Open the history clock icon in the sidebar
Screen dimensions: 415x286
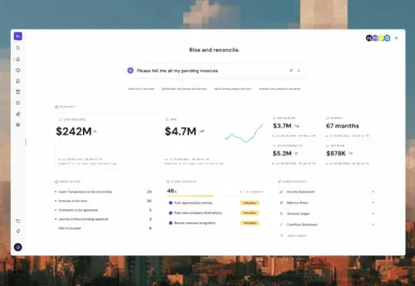tap(18, 221)
